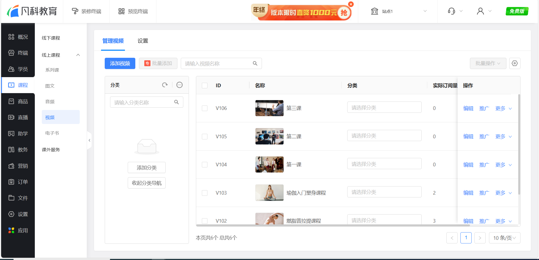
Task: Open the 直播 live streaming section
Action: click(x=18, y=117)
